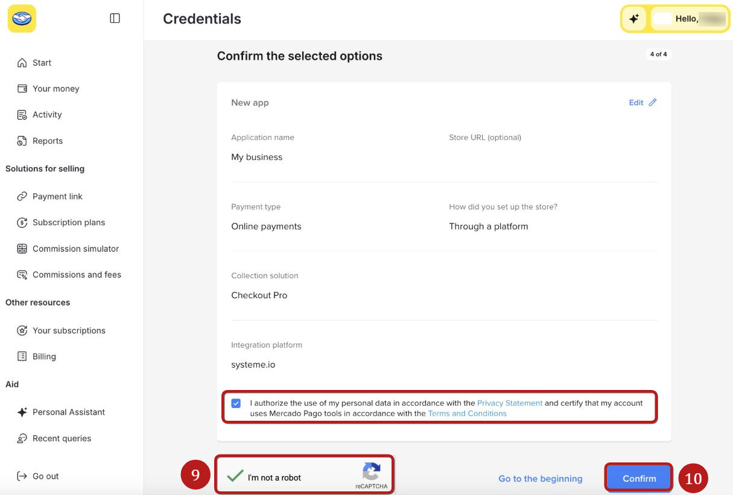The width and height of the screenshot is (733, 495).
Task: Click the reCAPTCHA logo icon
Action: tap(372, 471)
